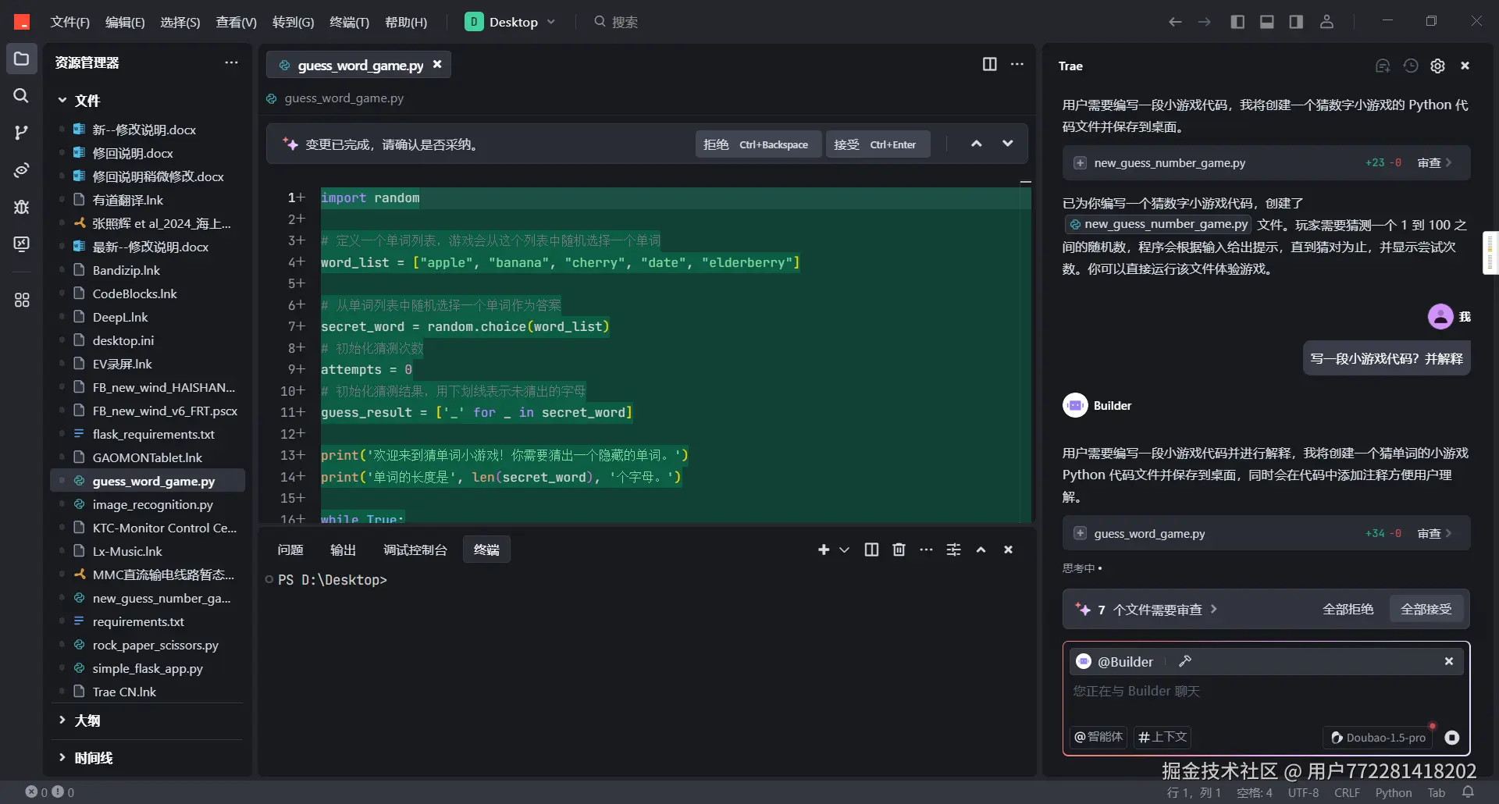
Task: Close the terminal panel
Action: pos(1009,550)
